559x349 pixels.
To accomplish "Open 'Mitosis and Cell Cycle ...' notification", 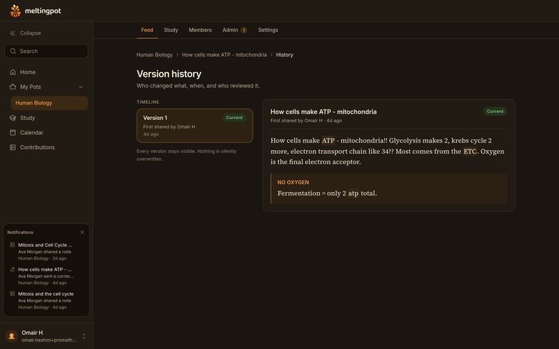I will click(x=46, y=251).
